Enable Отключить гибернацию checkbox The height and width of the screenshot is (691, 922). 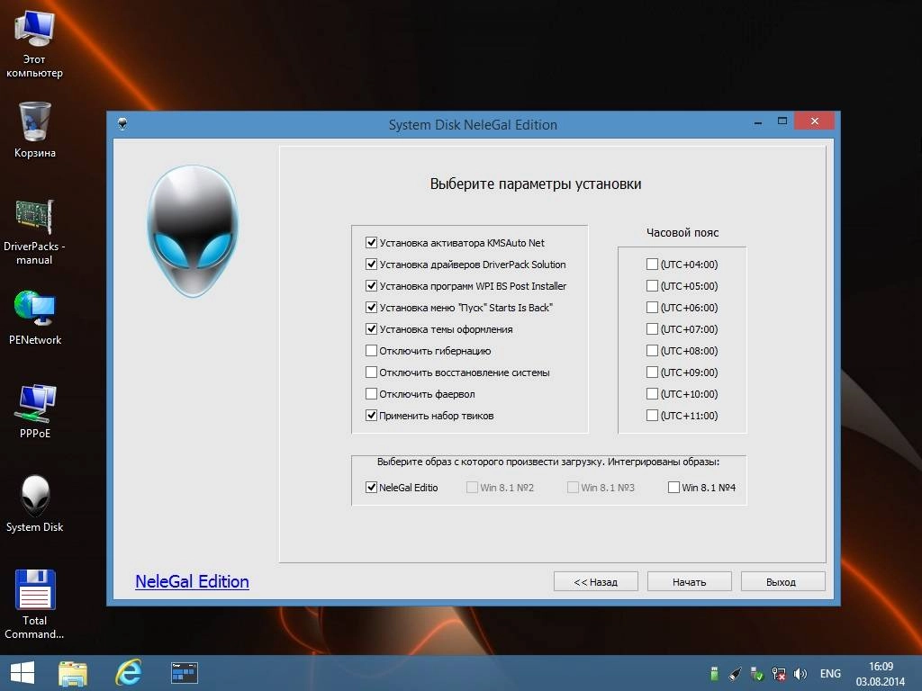371,351
